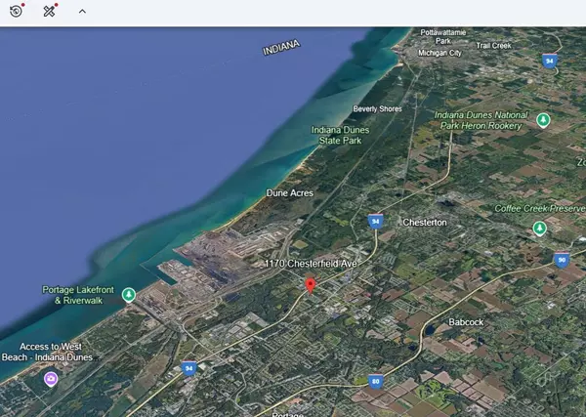Click the Michigan City label

click(x=439, y=53)
